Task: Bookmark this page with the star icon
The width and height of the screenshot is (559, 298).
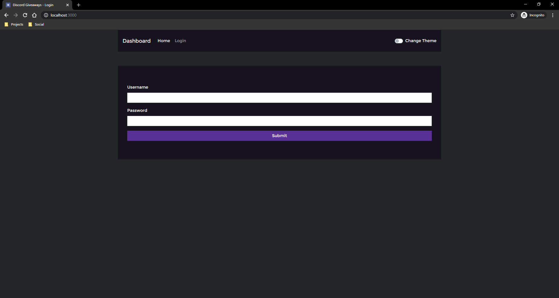Action: [x=512, y=15]
